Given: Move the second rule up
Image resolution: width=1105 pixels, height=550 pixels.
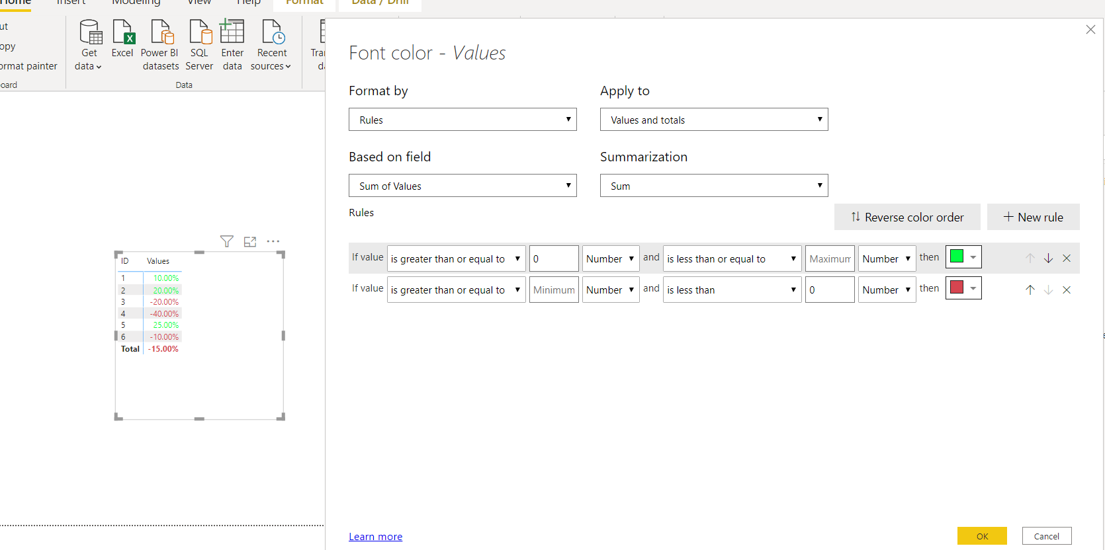Looking at the screenshot, I should click(1030, 290).
